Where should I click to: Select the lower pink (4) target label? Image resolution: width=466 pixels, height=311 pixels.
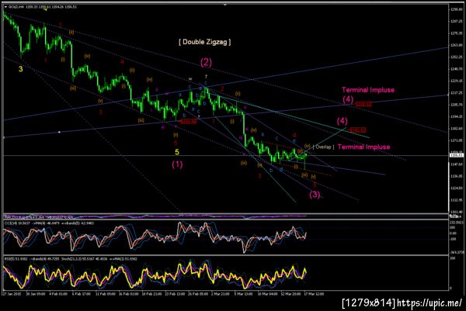(x=342, y=121)
